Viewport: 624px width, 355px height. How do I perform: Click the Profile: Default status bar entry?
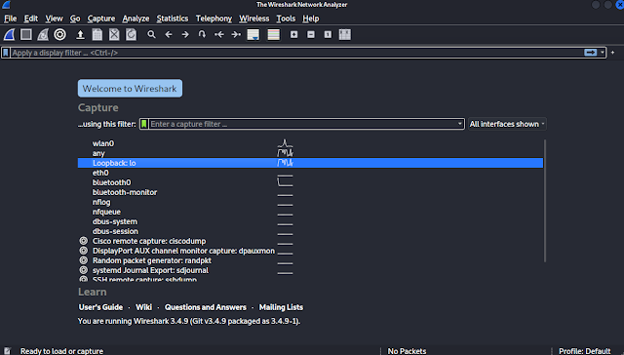pyautogui.click(x=584, y=351)
